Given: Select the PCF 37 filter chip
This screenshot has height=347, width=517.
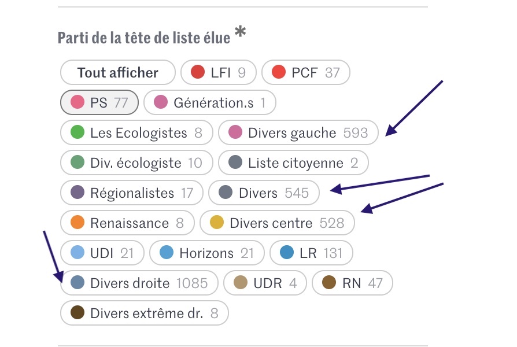Looking at the screenshot, I should pyautogui.click(x=306, y=72).
